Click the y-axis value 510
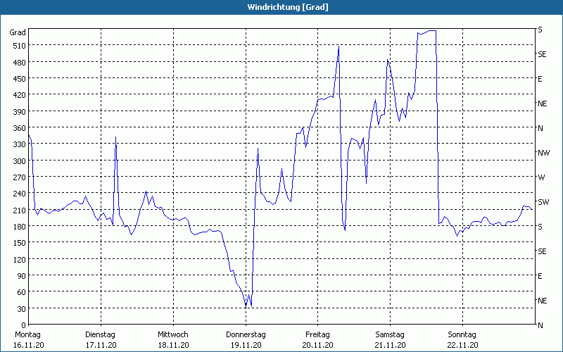Image resolution: width=563 pixels, height=352 pixels. [19, 46]
